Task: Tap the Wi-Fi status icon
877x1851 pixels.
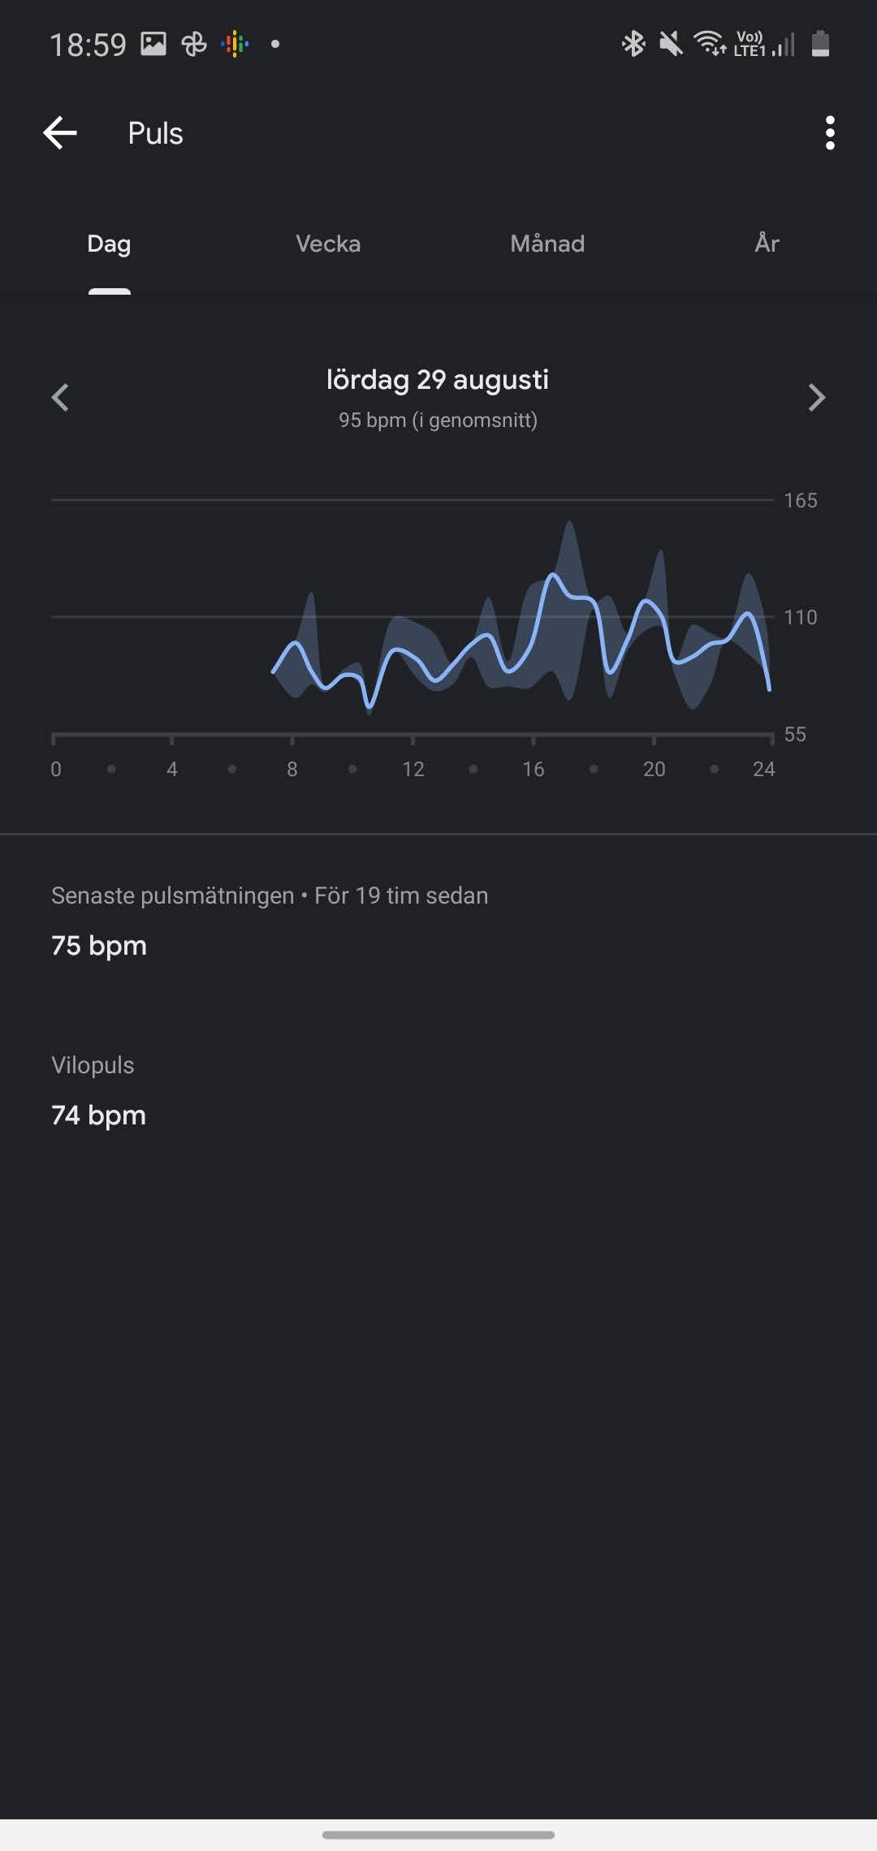Action: pos(710,44)
